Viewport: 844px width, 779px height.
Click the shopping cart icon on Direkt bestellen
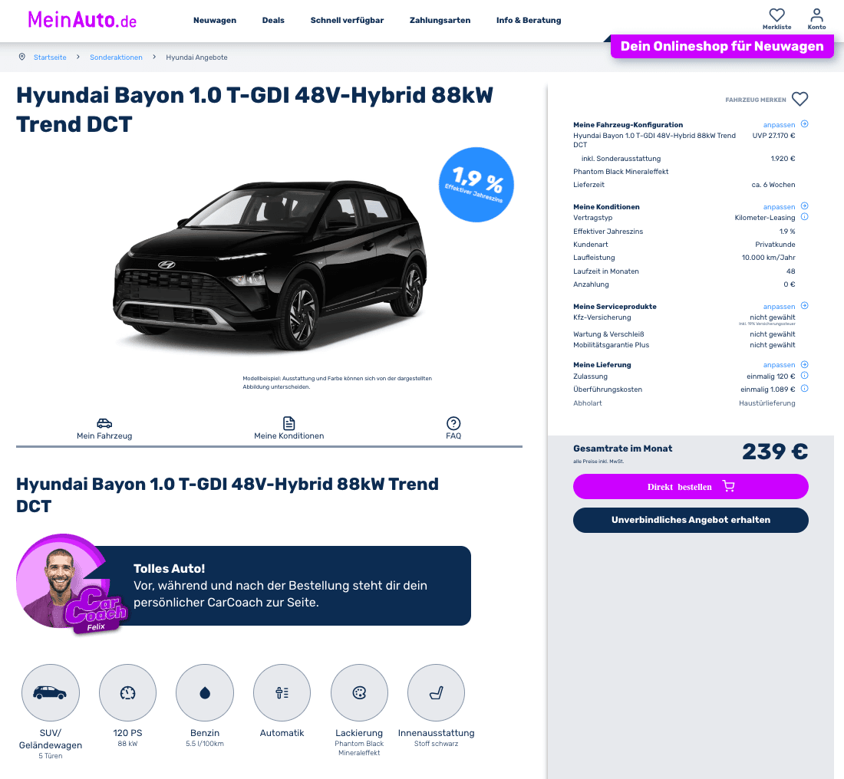(728, 486)
